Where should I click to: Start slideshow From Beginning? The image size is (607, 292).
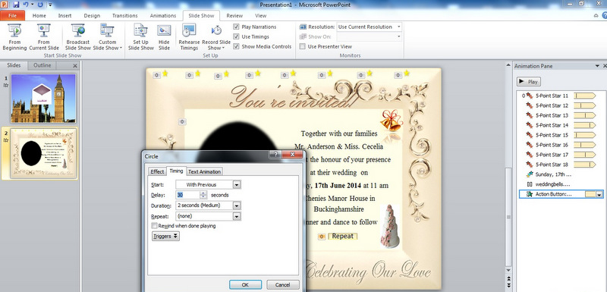[14, 37]
